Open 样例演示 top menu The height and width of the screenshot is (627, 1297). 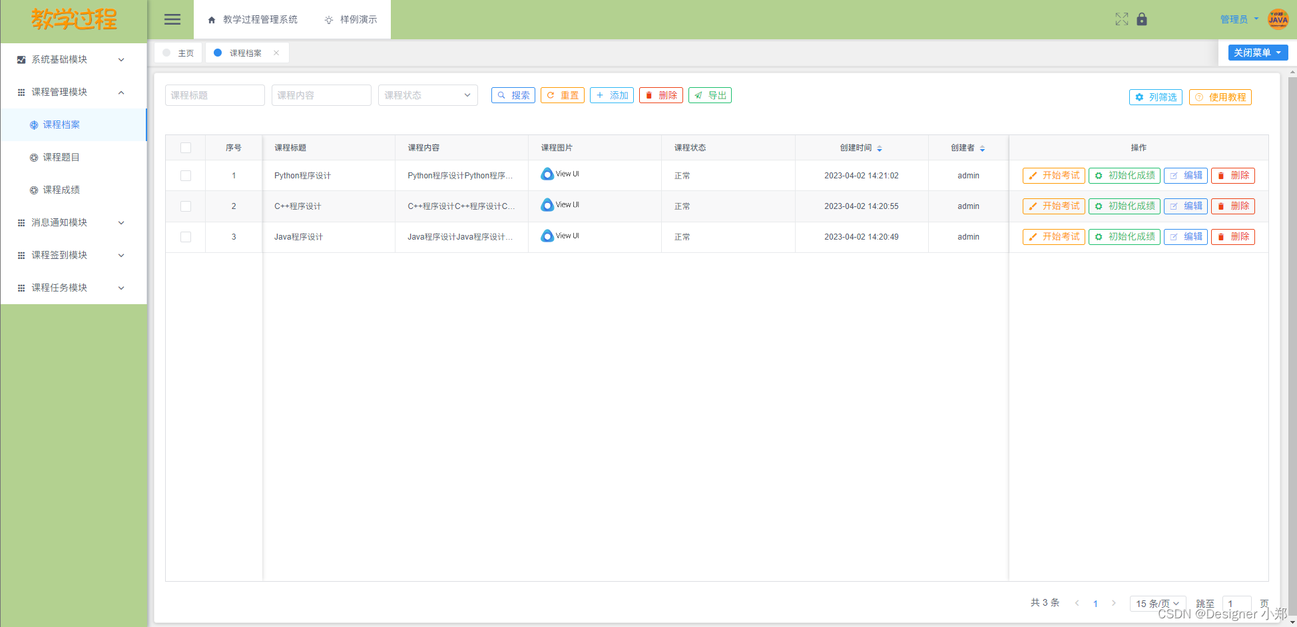[x=351, y=19]
